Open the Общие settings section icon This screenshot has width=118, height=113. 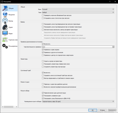pos(5,8)
